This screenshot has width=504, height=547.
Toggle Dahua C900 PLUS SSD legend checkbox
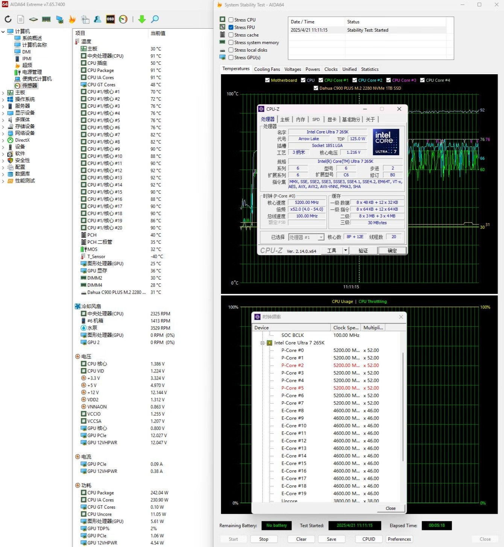[316, 88]
